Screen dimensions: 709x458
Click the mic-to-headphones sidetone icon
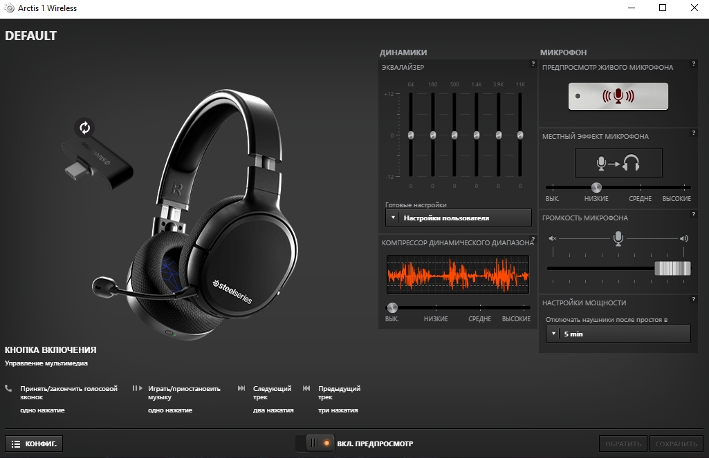point(618,163)
